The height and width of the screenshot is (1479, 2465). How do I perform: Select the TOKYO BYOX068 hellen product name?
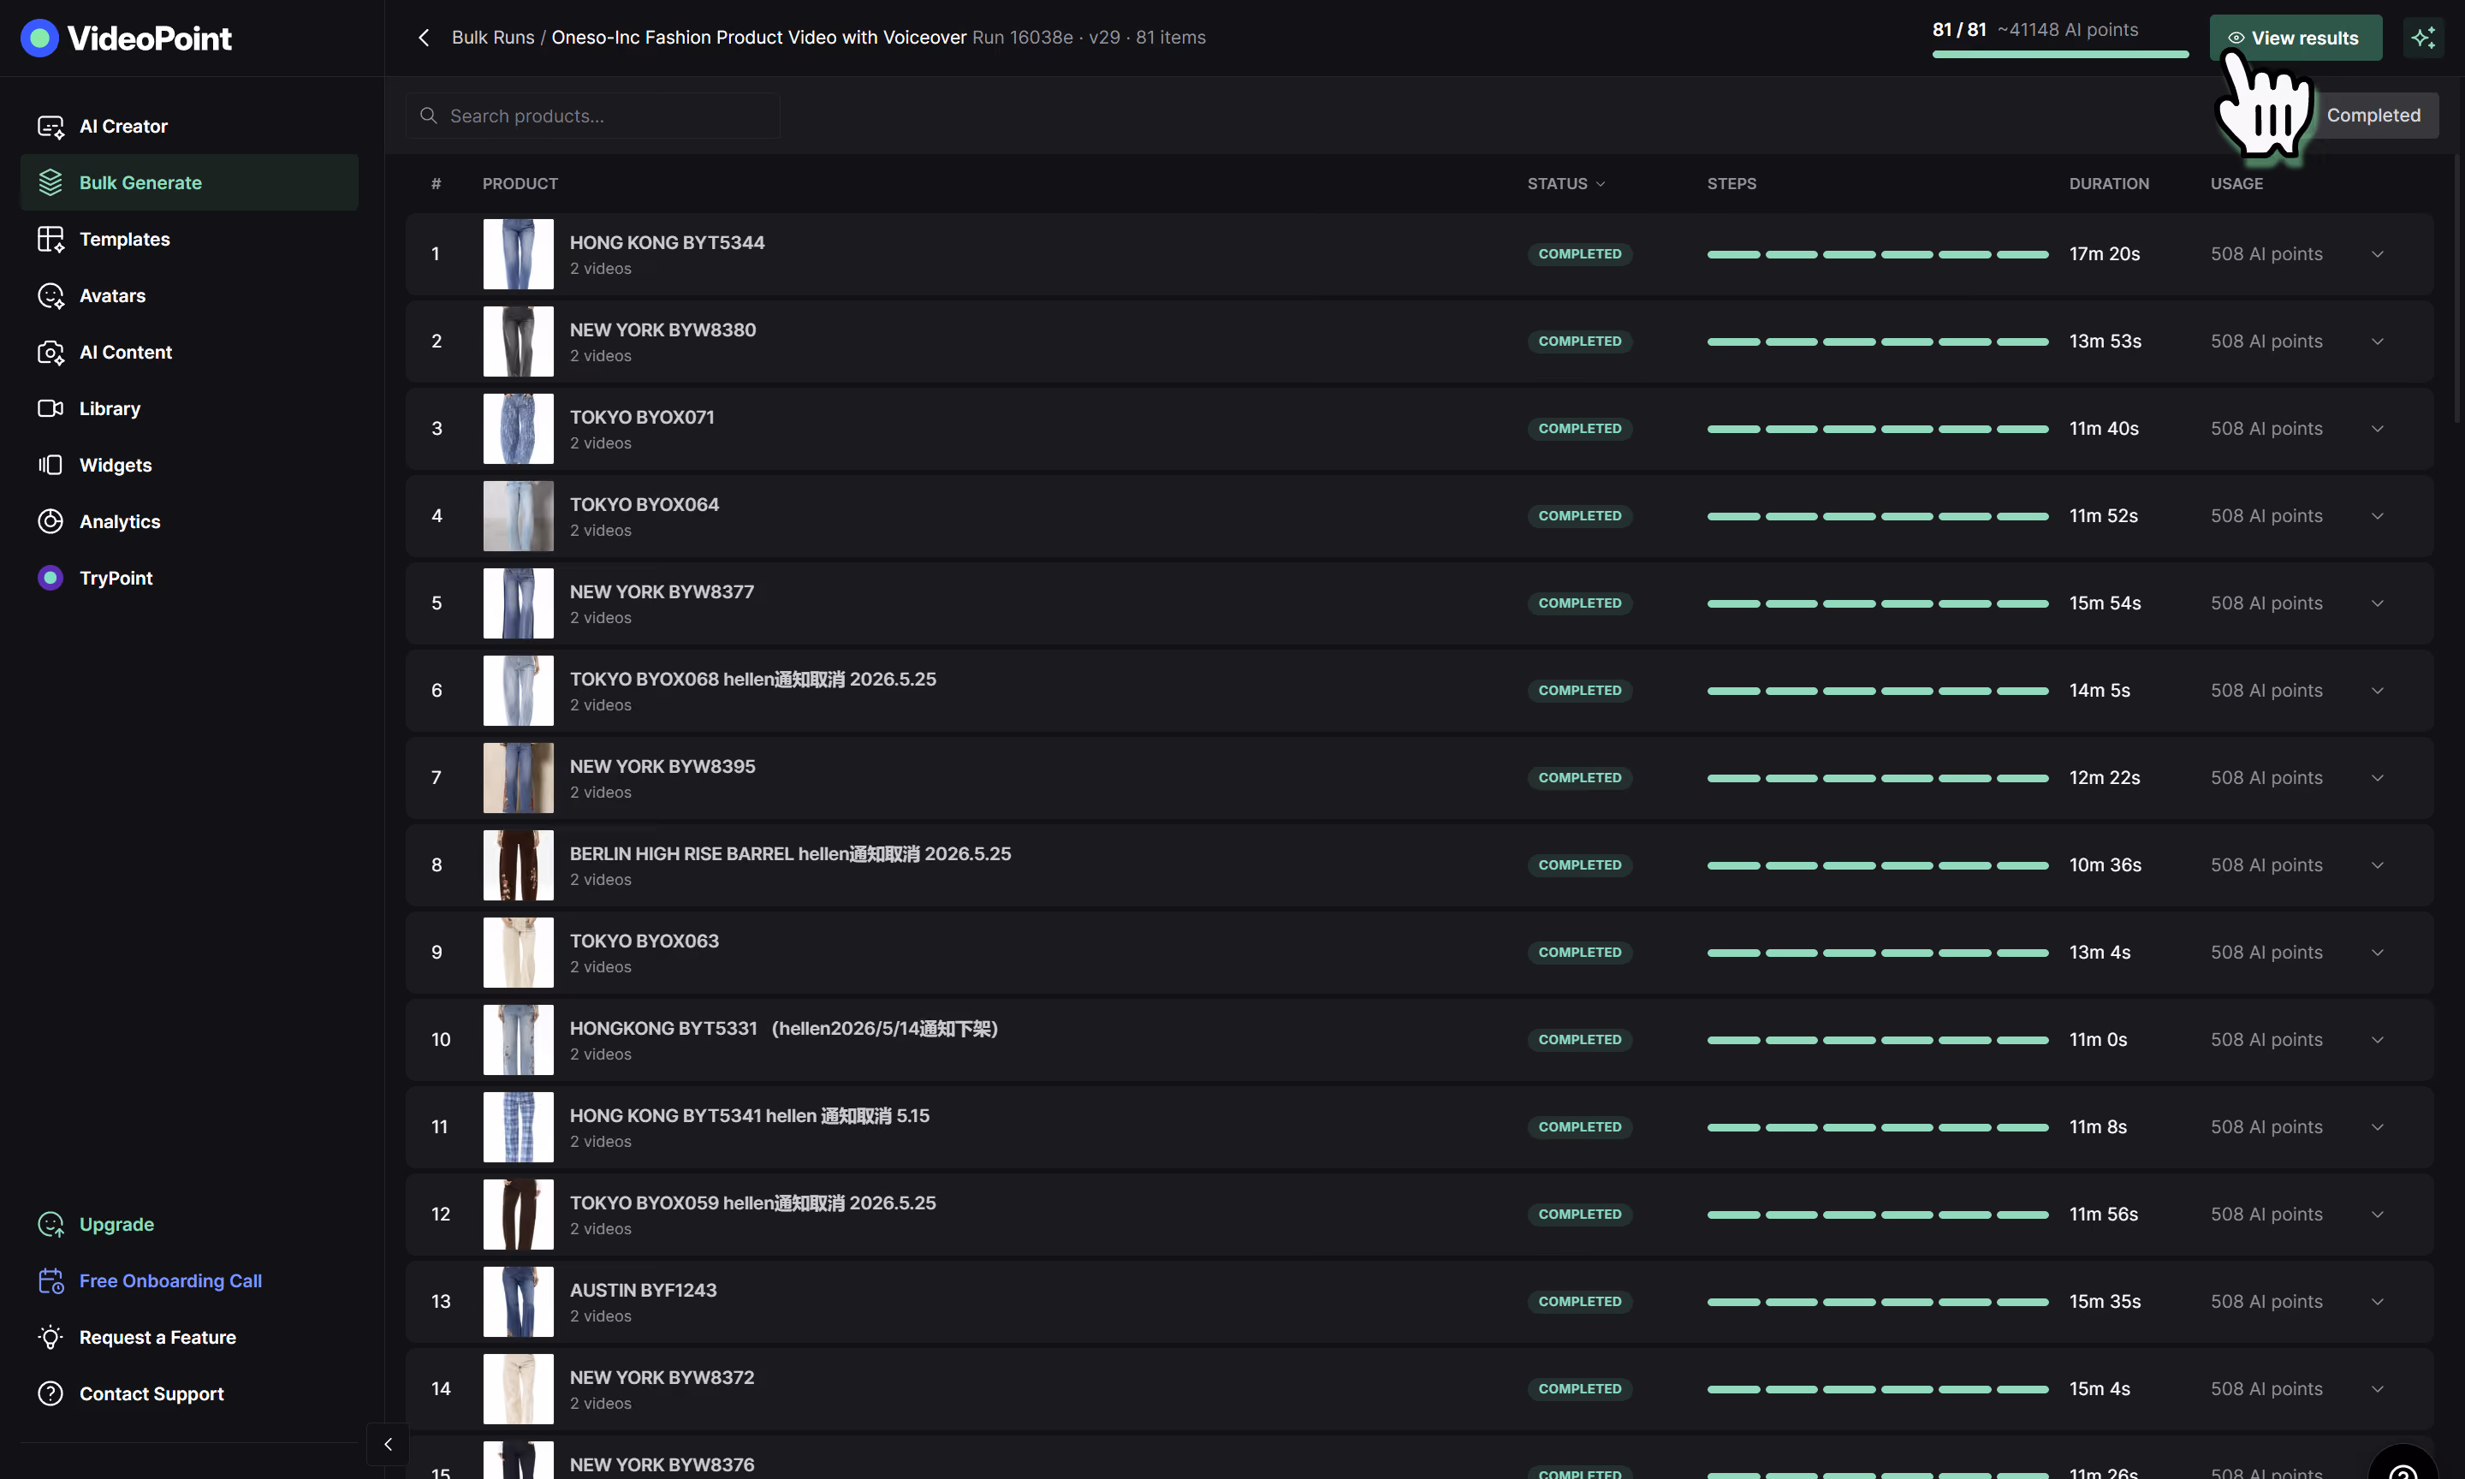pos(752,679)
